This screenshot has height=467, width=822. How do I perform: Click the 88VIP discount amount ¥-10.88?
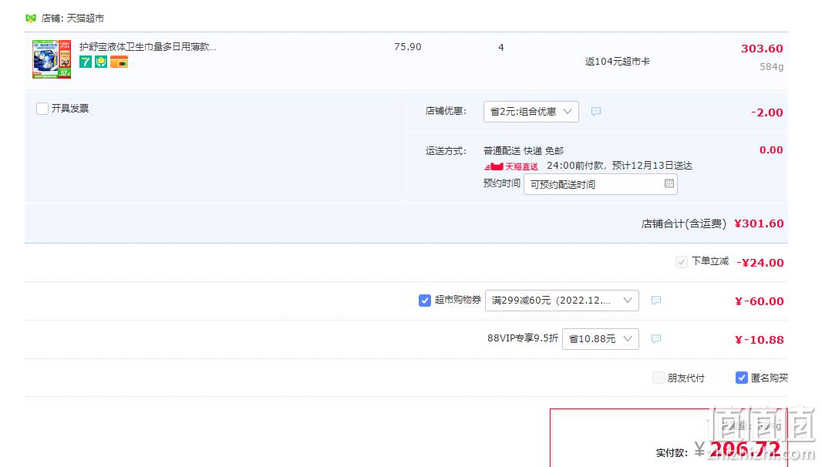(759, 340)
